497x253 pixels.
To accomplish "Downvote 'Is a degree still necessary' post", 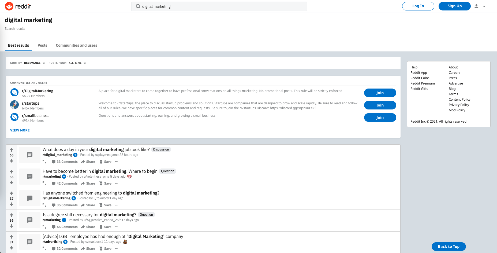I will (x=12, y=226).
